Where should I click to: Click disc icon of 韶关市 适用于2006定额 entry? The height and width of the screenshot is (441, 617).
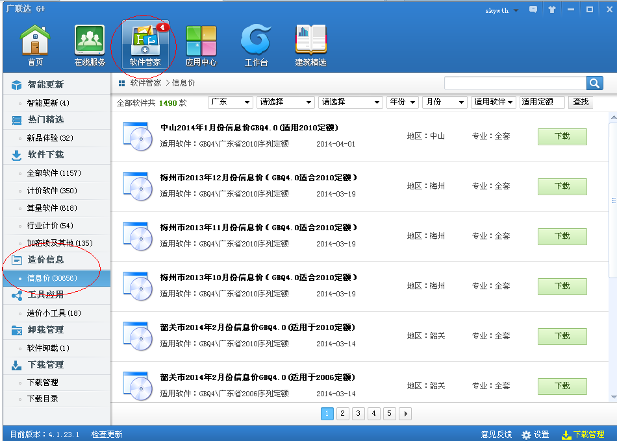[137, 386]
